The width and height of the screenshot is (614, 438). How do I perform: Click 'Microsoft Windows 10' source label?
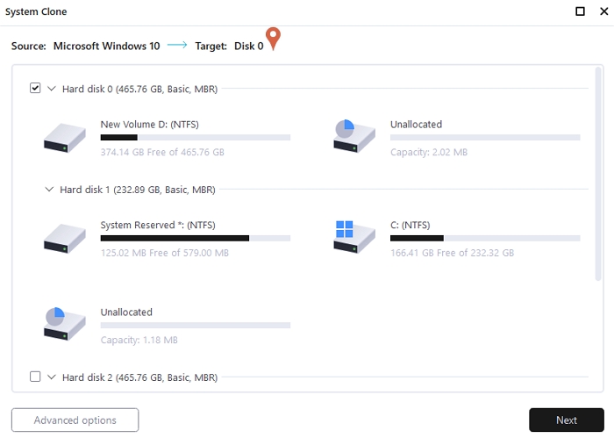[x=106, y=46]
